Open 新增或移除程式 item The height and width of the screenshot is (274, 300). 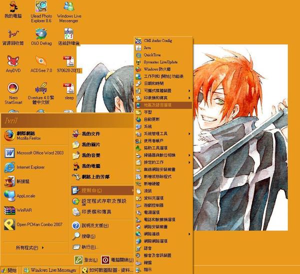pyautogui.click(x=163, y=177)
